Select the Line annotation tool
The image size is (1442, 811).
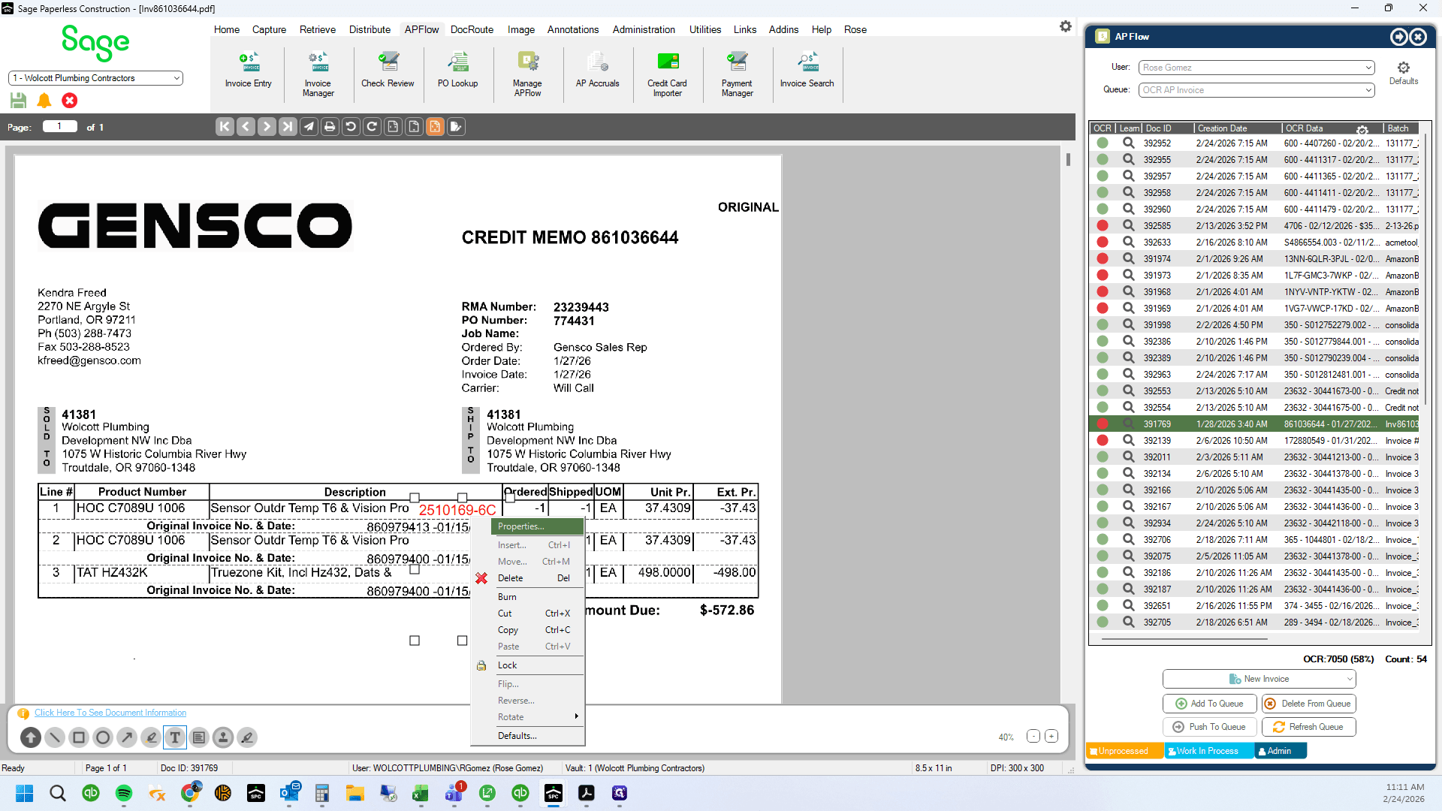coord(55,737)
